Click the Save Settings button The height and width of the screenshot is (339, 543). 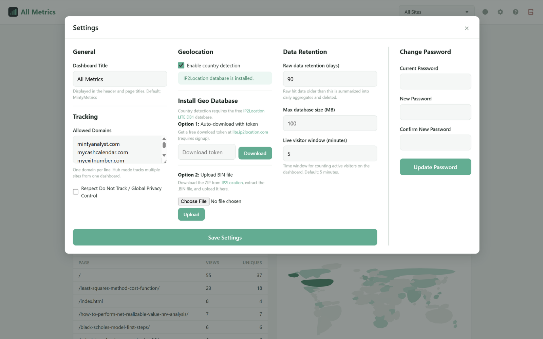[225, 237]
